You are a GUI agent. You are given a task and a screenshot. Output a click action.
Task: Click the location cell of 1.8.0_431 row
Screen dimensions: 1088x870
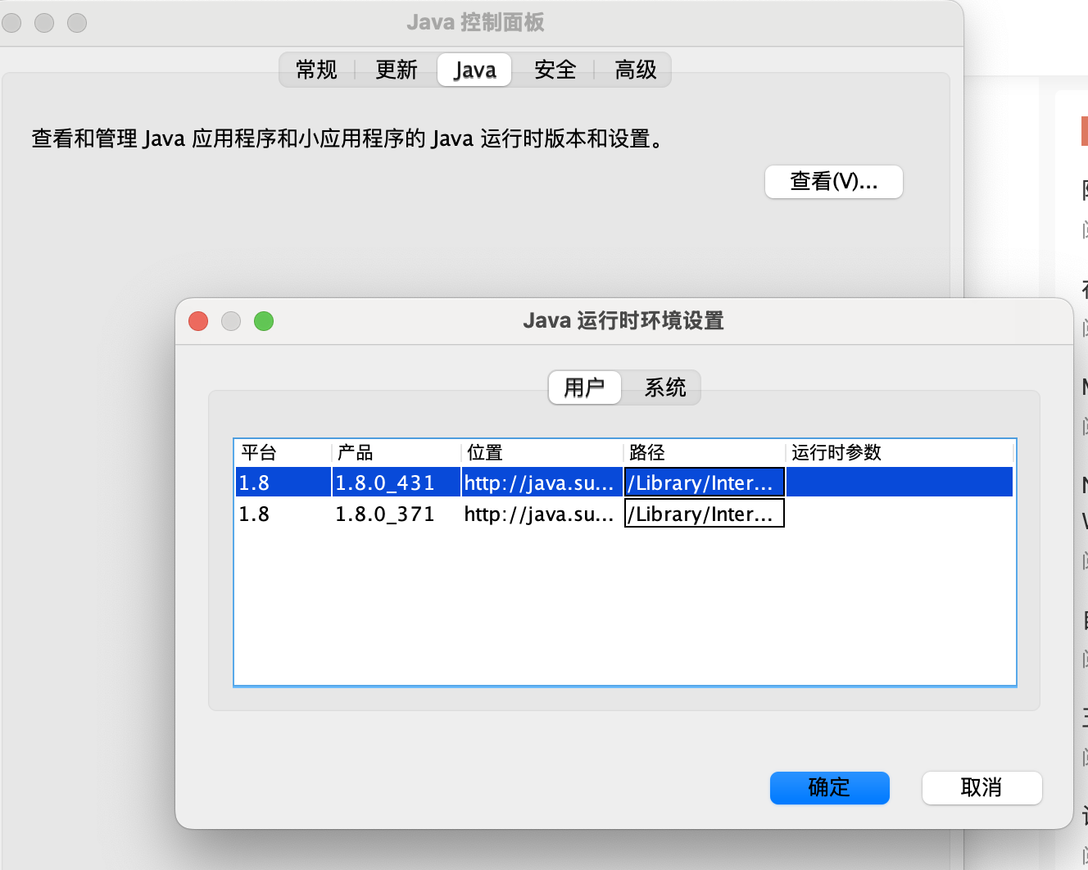click(542, 483)
